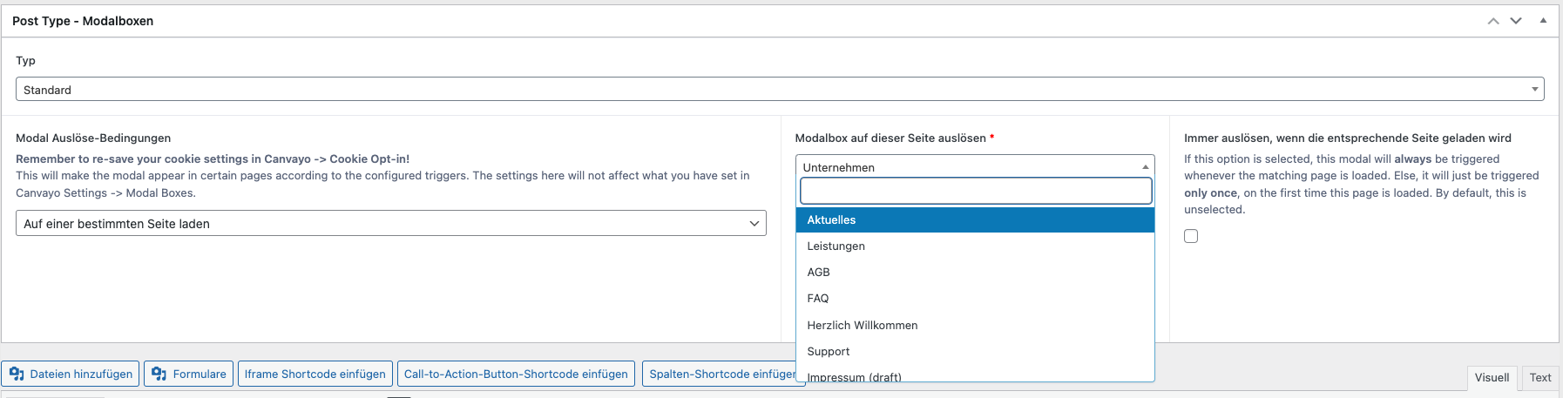This screenshot has height=398, width=1563.
Task: Insert a Call-to-Action-Button shortcode
Action: (x=516, y=374)
